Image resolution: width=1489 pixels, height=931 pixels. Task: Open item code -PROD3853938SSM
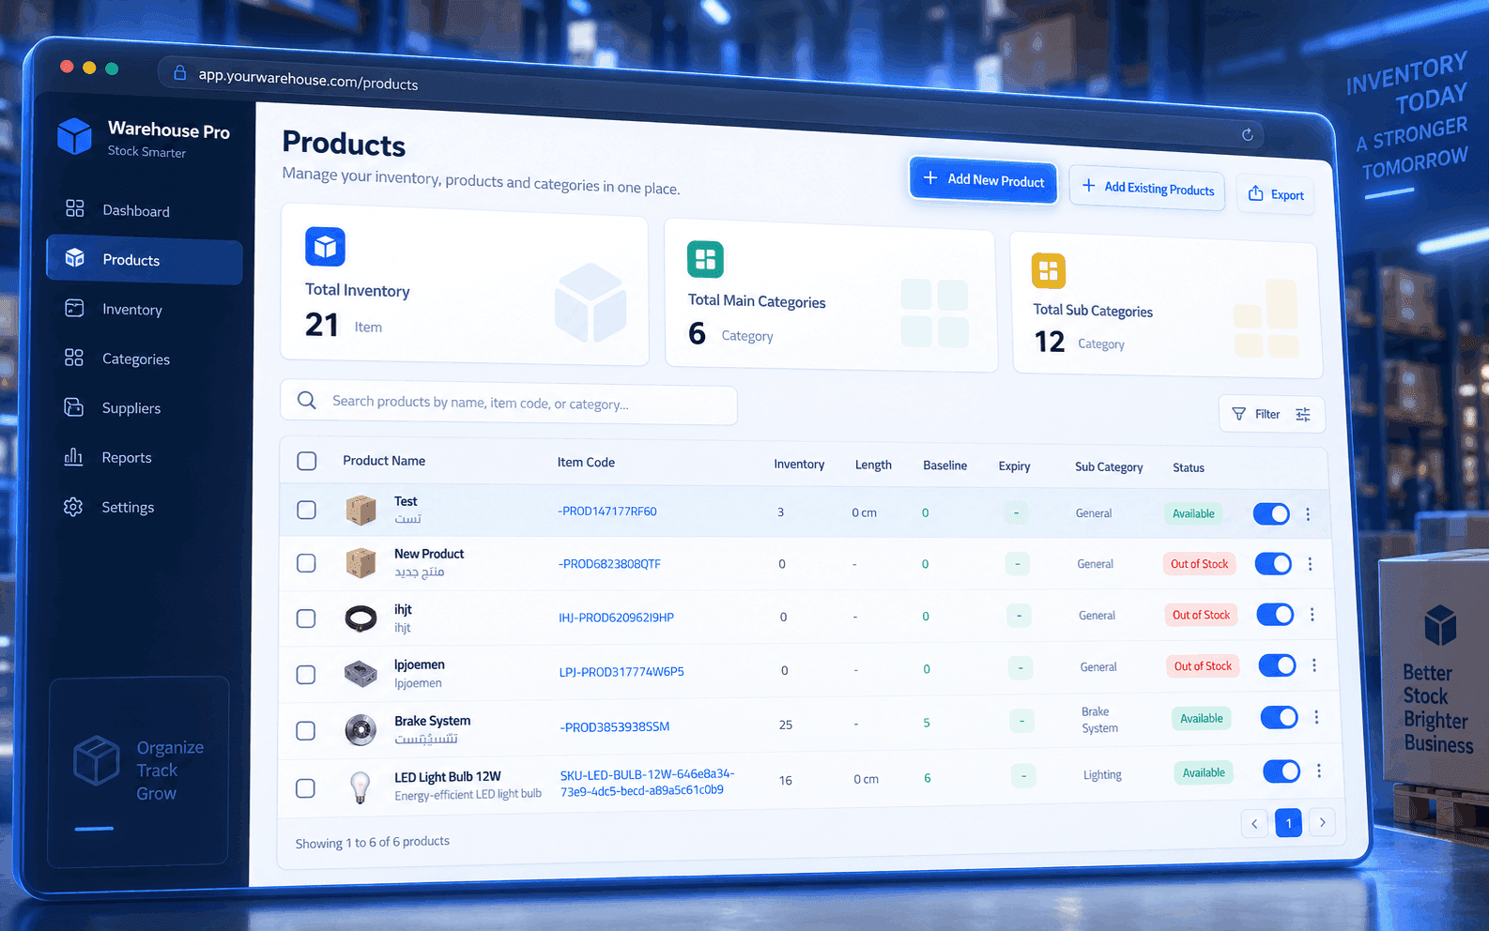615,727
